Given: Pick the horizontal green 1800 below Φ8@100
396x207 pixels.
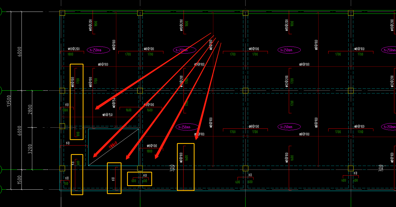Looking at the screenshot, I should click(x=150, y=151).
